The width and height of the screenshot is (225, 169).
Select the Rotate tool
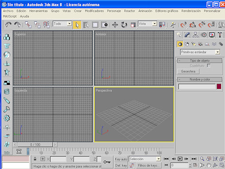(124, 25)
